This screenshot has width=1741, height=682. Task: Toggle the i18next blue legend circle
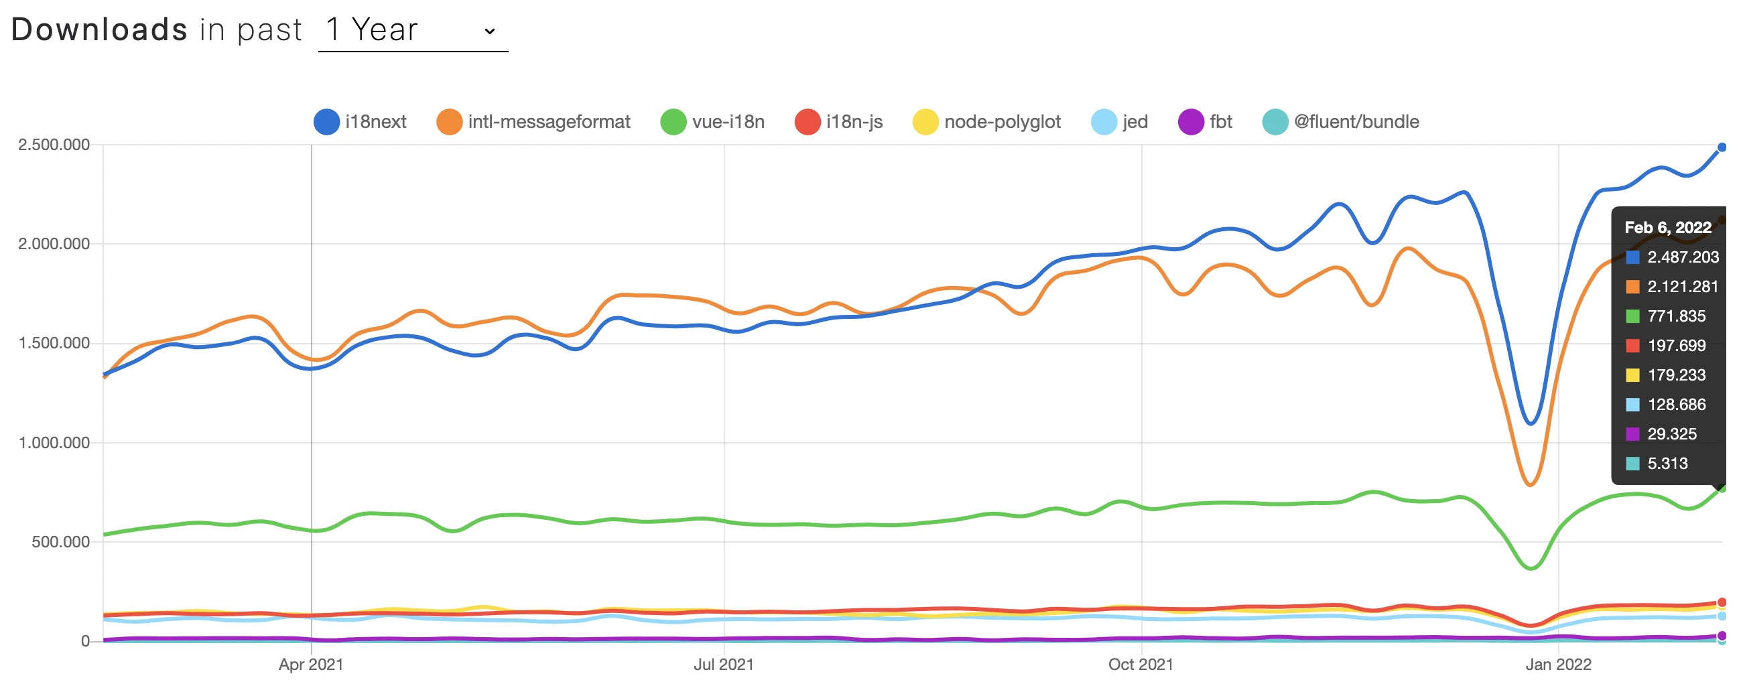(x=326, y=123)
